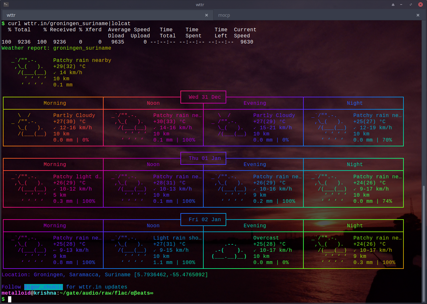Image resolution: width=427 pixels, height=304 pixels.
Task: Click the terminal icon in title bar
Action: [x=6, y=5]
